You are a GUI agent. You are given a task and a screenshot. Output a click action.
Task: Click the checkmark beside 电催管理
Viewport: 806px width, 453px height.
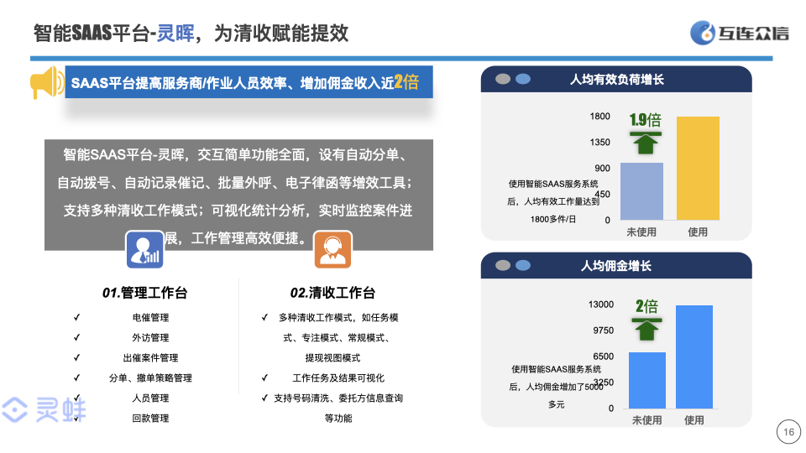click(x=76, y=317)
